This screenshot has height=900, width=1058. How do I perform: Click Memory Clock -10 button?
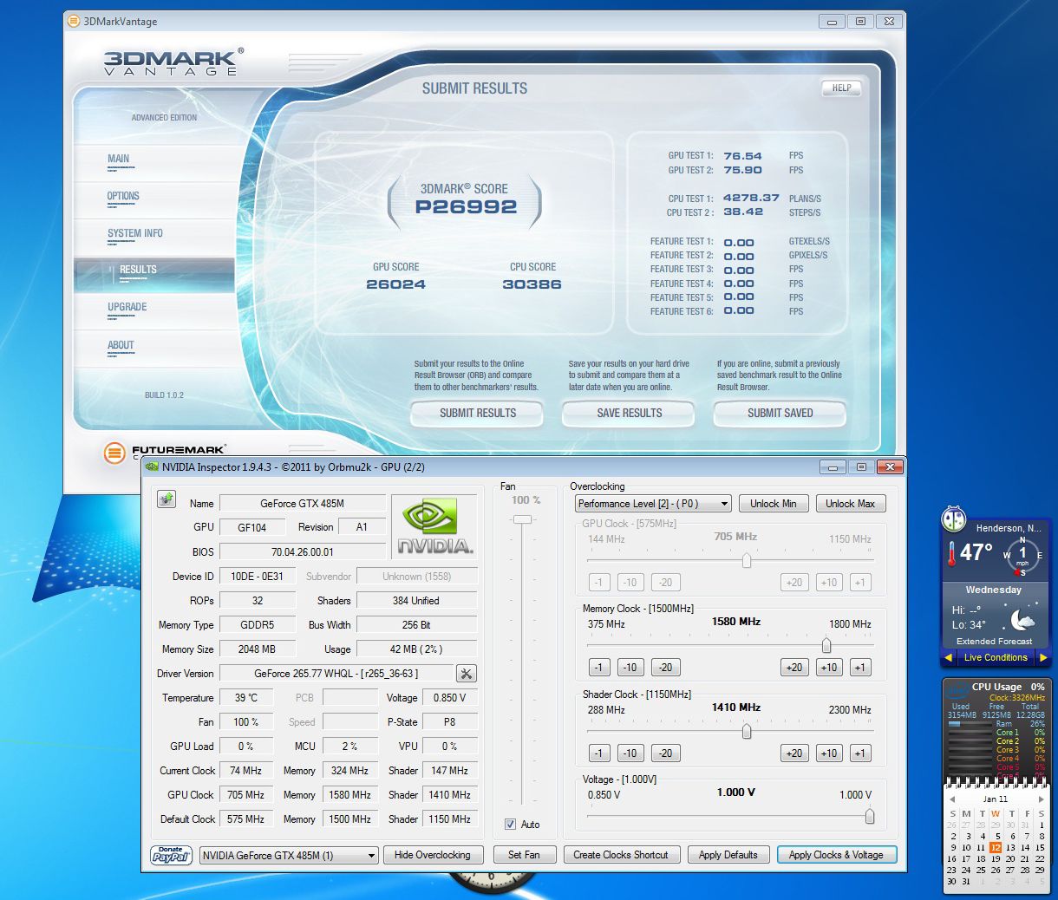click(630, 668)
